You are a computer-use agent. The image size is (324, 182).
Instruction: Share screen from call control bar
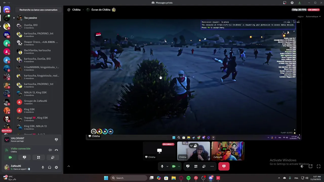tap(188, 166)
